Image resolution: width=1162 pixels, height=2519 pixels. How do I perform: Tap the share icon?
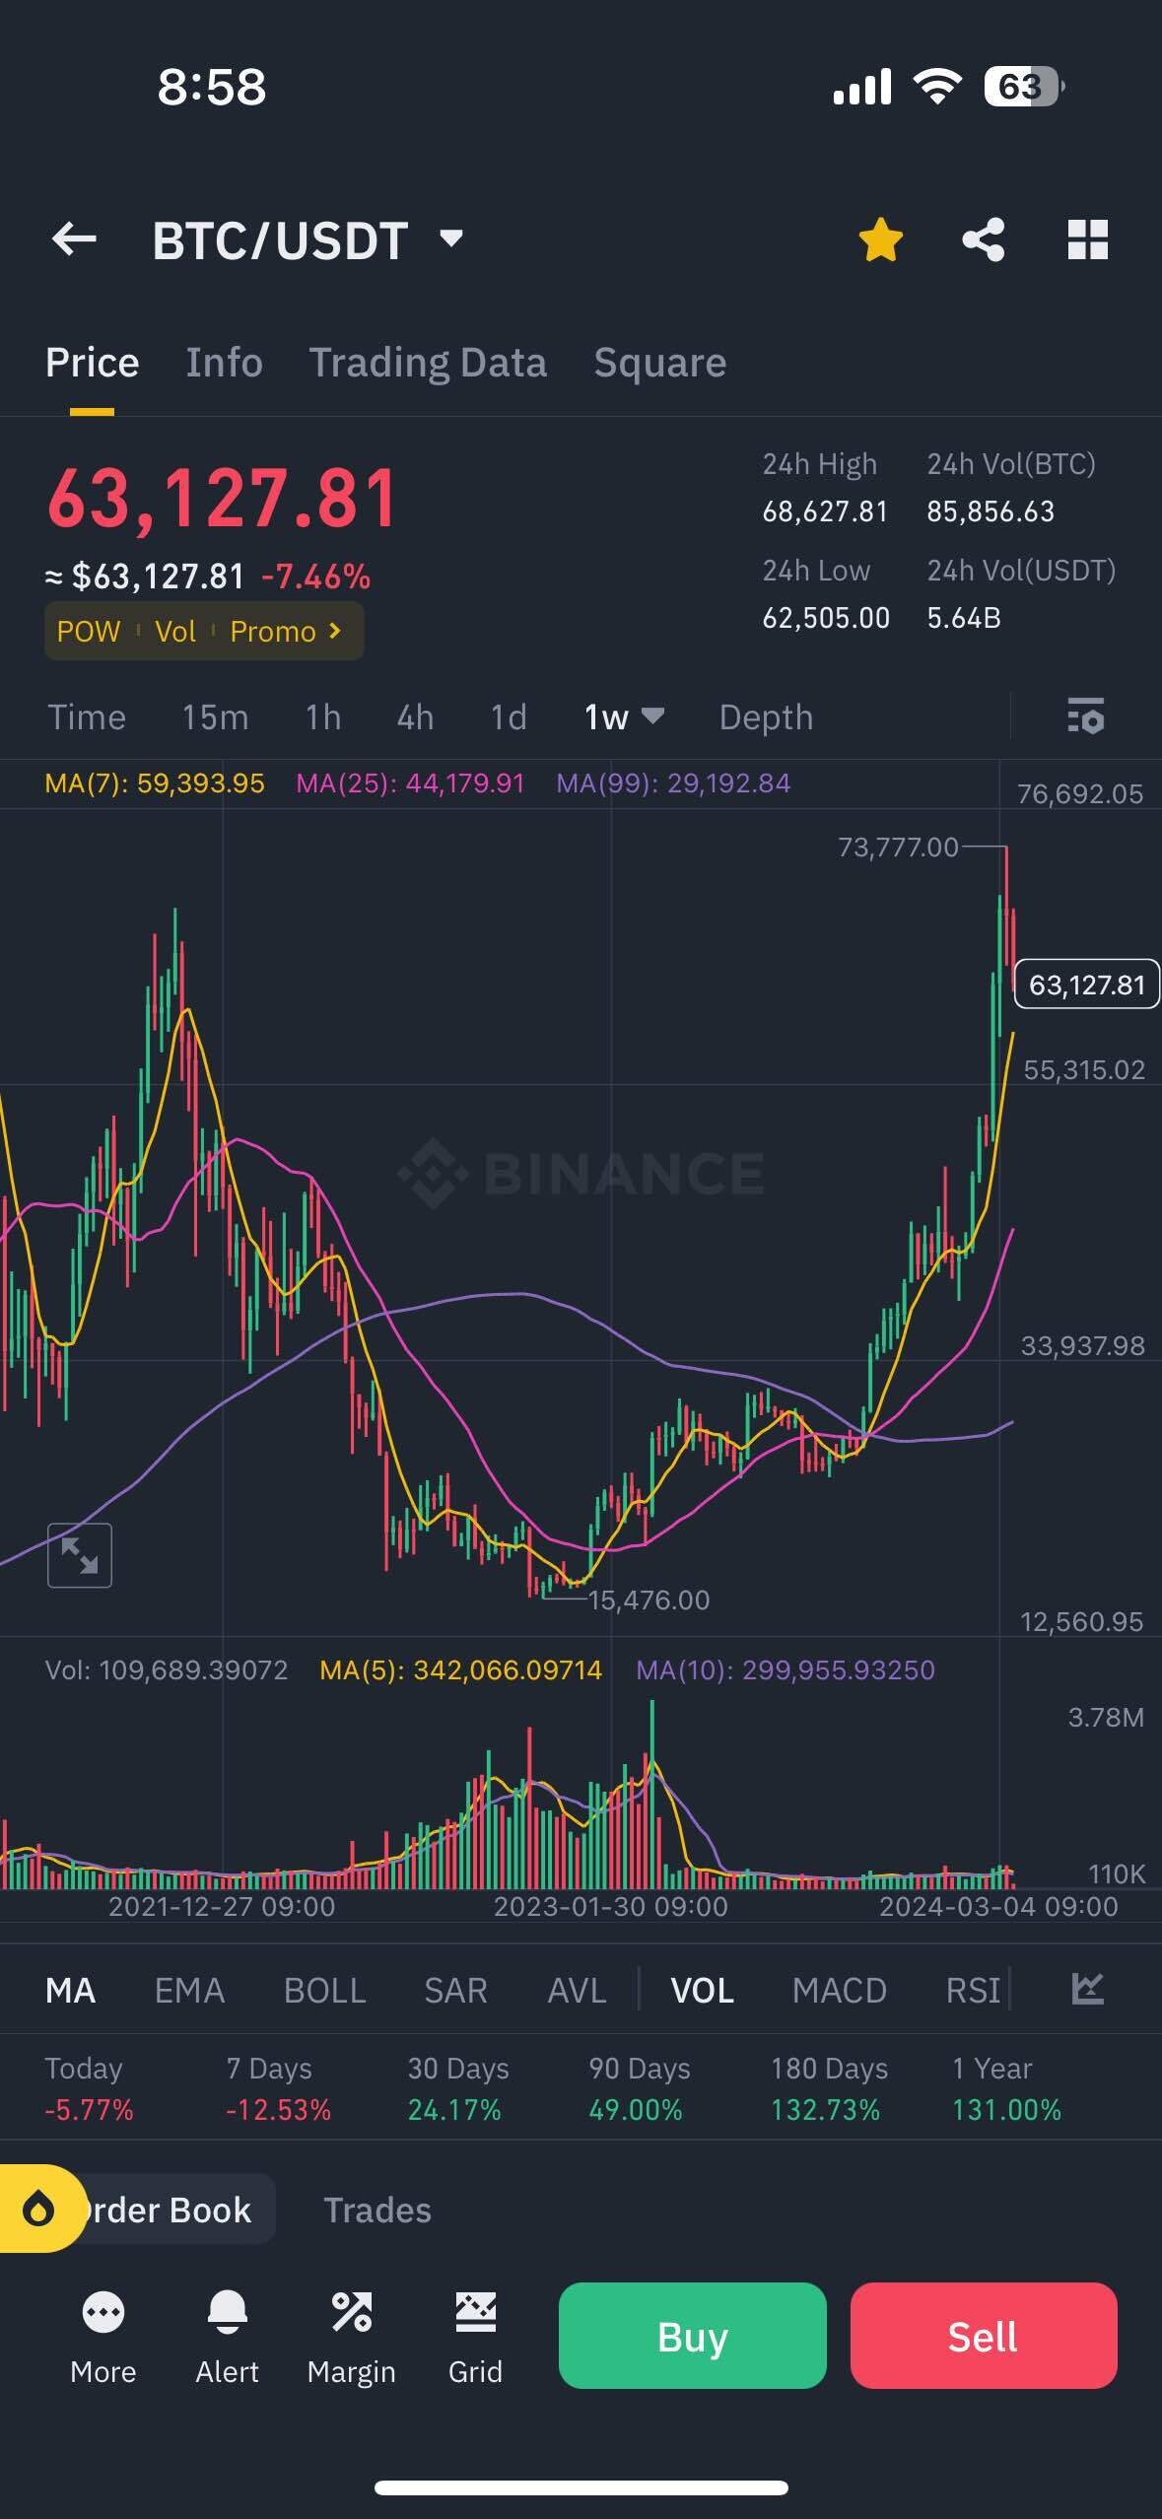[983, 239]
